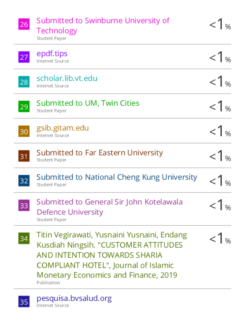Open General Sir John Kotelawala Defence University source
The width and height of the screenshot is (249, 322).
[110, 207]
